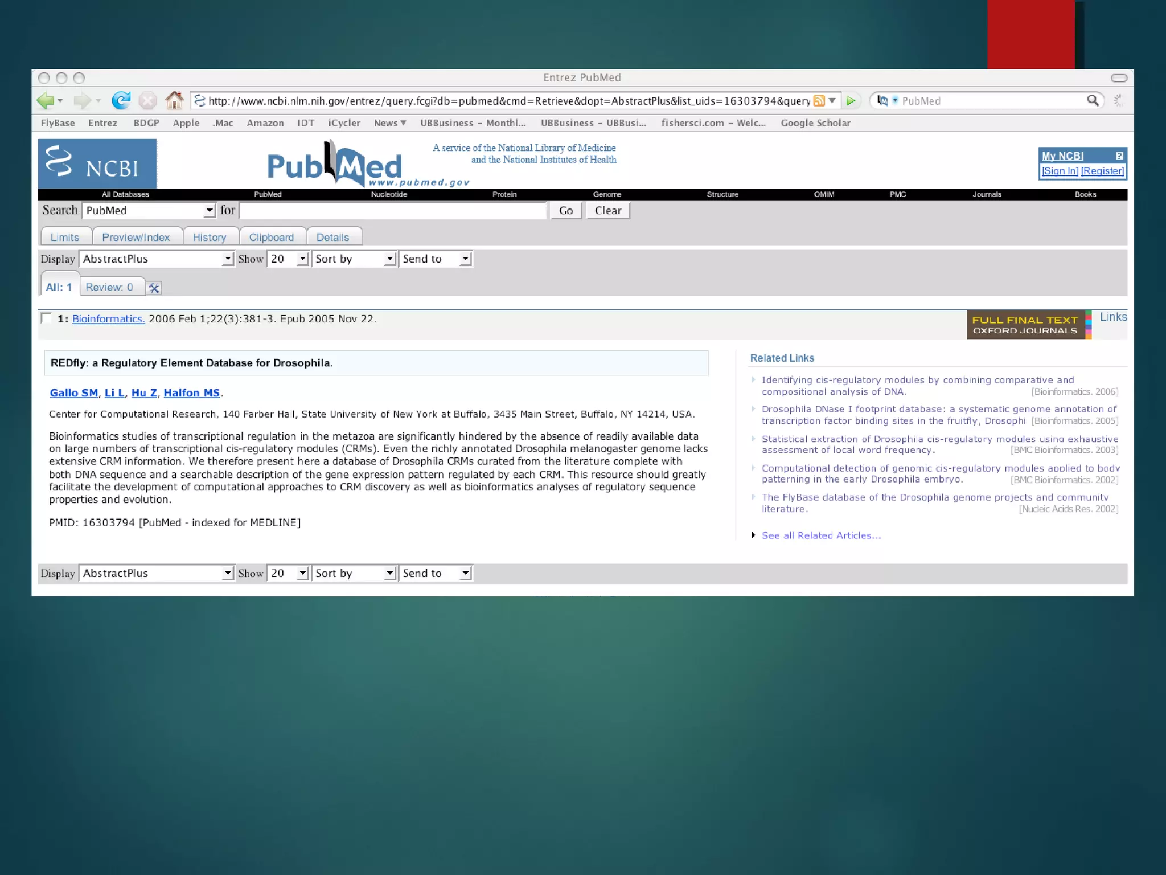Image resolution: width=1166 pixels, height=875 pixels.
Task: Open the Search database PubMed dropdown
Action: tap(149, 211)
